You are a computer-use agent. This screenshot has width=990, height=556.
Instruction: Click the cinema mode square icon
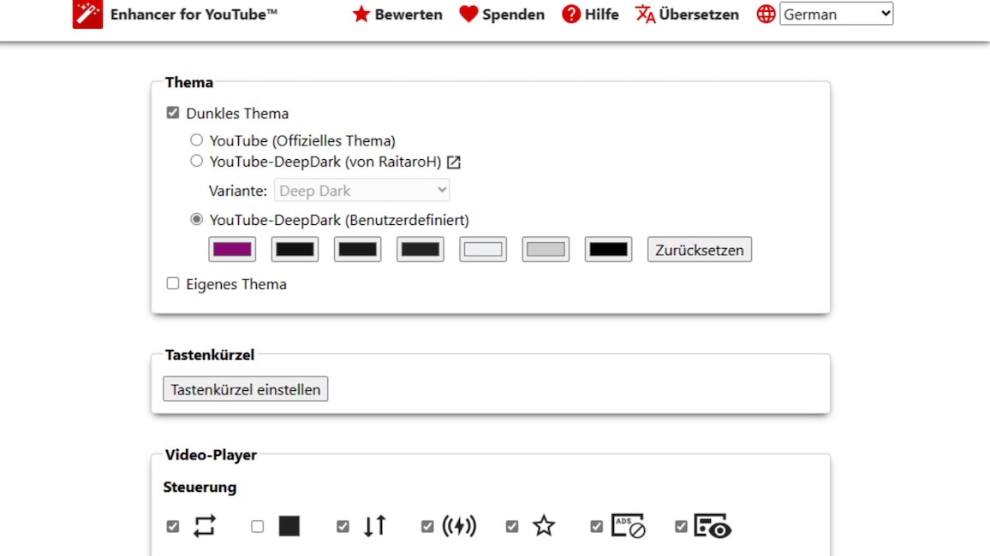tap(289, 526)
